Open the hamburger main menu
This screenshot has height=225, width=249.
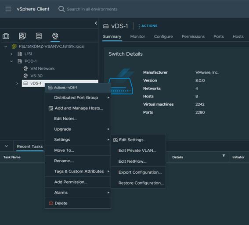8,9
